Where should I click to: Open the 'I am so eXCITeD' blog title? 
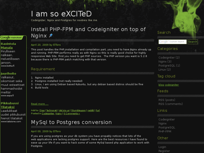(61, 14)
